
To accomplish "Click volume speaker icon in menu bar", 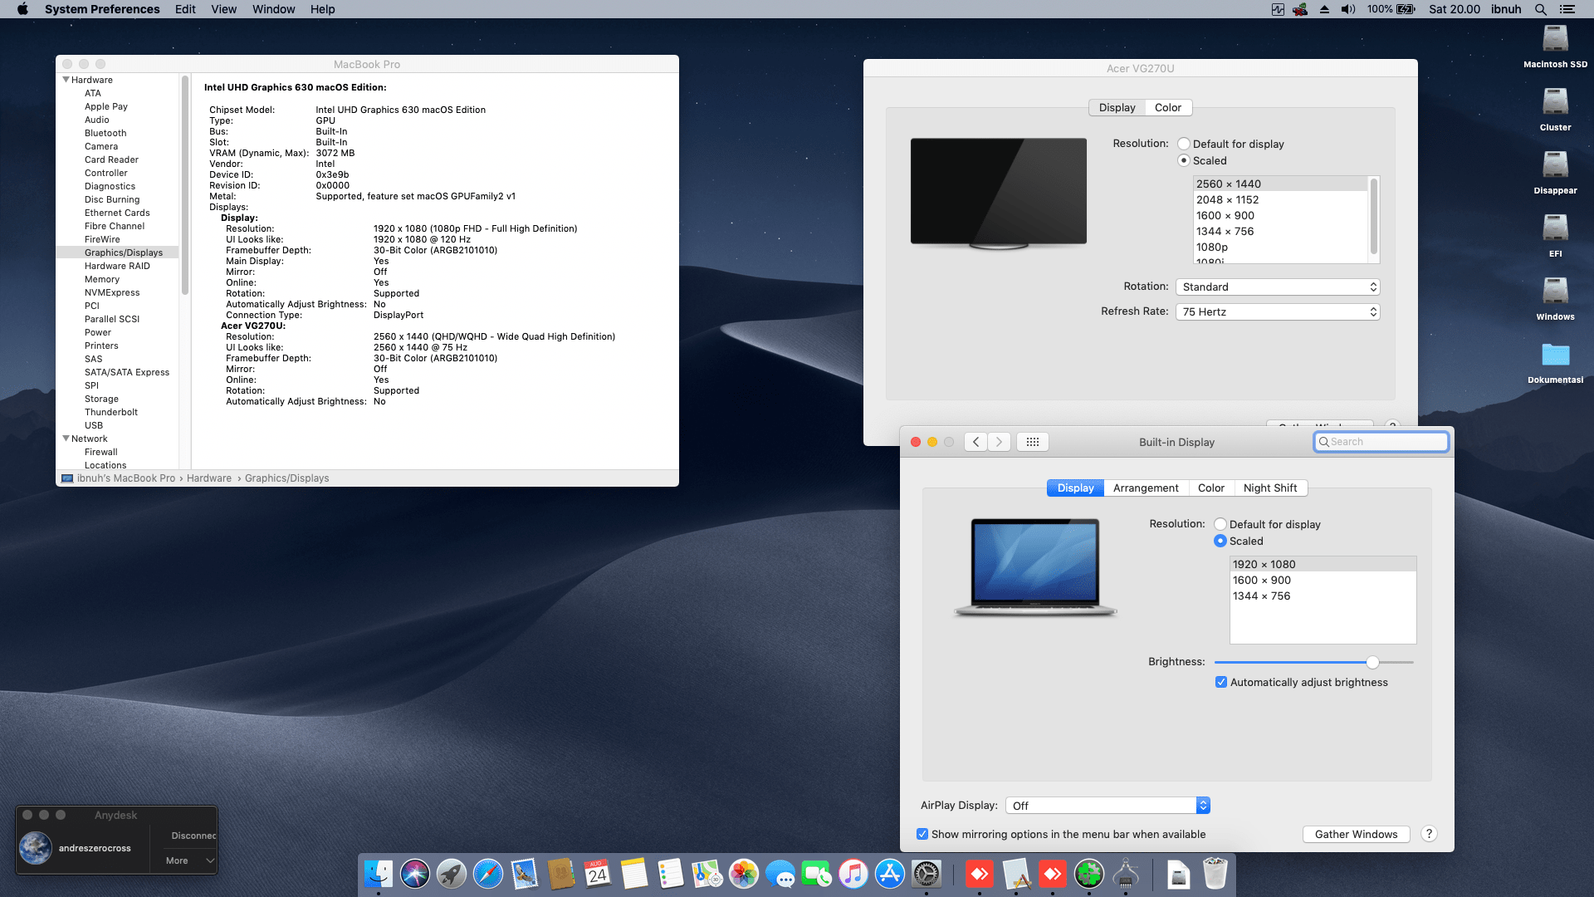I will (1348, 9).
